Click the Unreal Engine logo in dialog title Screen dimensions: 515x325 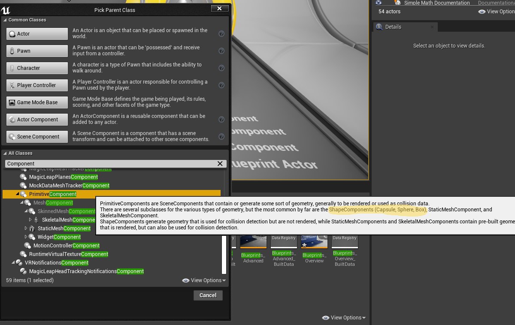6,10
